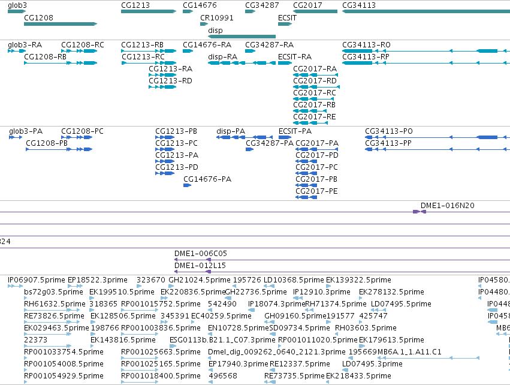Click transcript CG1213-RB label

pyautogui.click(x=142, y=44)
